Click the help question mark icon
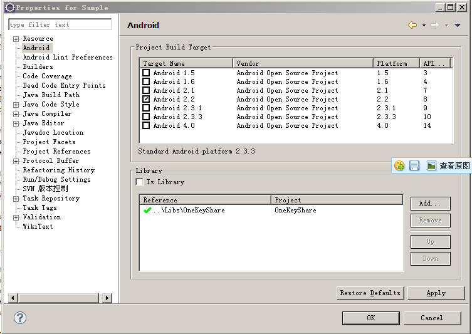 20,318
